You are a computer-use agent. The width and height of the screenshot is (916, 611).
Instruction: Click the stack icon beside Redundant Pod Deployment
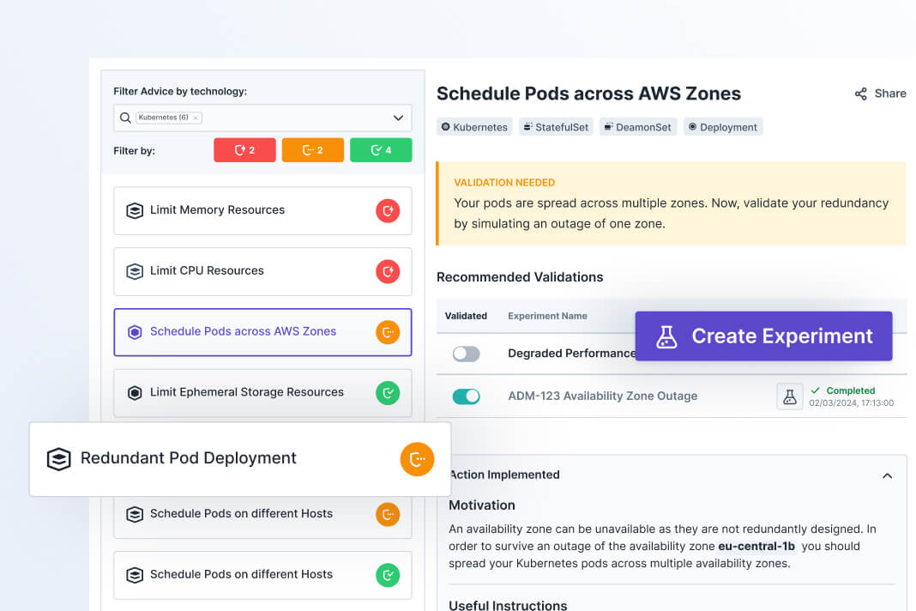[x=58, y=459]
